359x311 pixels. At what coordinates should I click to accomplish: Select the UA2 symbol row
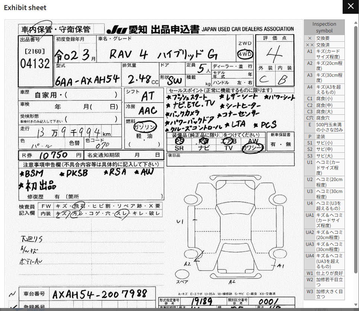(x=324, y=235)
